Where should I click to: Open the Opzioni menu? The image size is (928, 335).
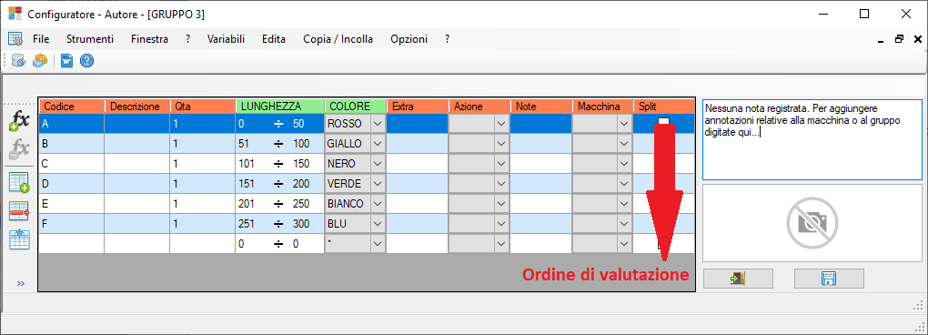tap(409, 39)
